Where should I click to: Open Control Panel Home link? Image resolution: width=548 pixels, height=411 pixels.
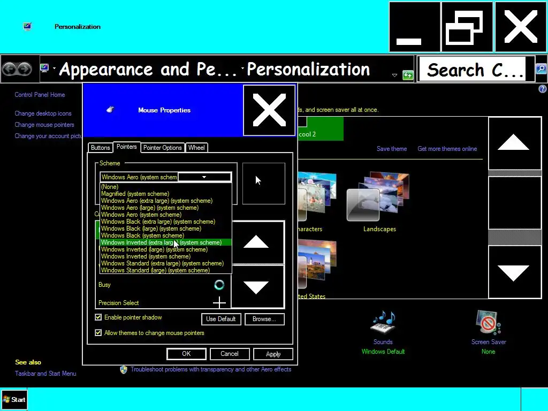pyautogui.click(x=40, y=95)
